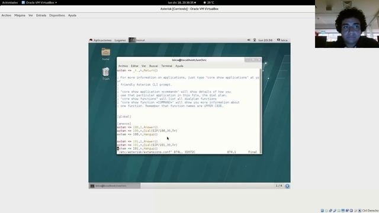Screen dimensions: 379x213
Task: Click the 29 °C weather indicator
Action: point(209,2)
